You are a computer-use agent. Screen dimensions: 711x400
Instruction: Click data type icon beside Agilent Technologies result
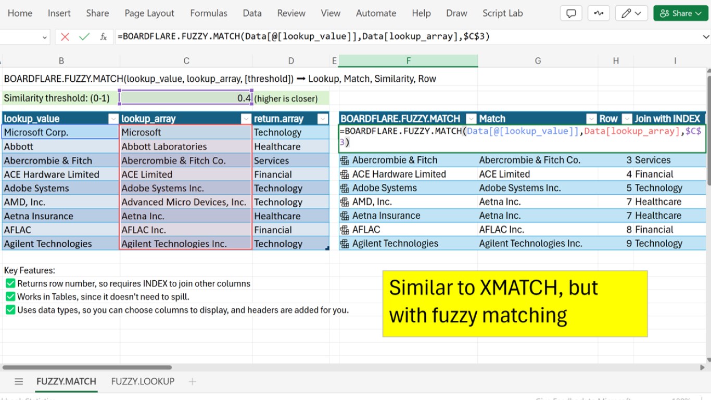coord(345,243)
